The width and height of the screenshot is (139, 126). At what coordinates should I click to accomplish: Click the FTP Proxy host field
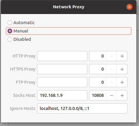[x=62, y=82]
